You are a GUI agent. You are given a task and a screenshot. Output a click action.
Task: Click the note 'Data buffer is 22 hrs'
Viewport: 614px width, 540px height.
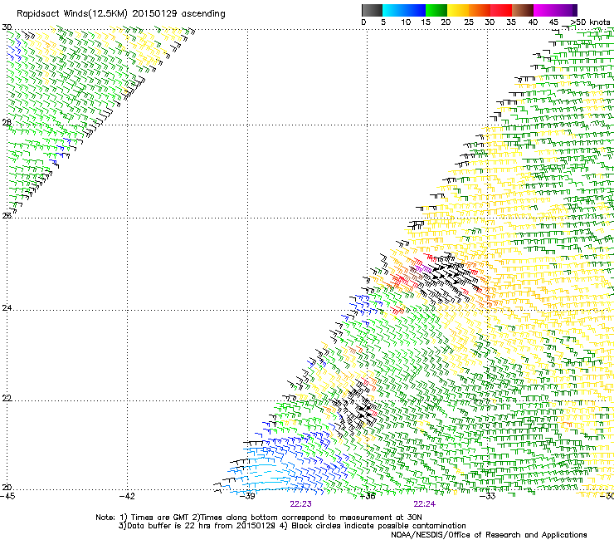168,526
